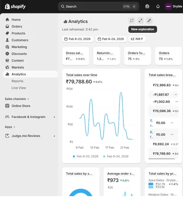Click the -₹1,002.60 breakdown row
Viewport: 183px width, 197px height.
click(x=163, y=102)
